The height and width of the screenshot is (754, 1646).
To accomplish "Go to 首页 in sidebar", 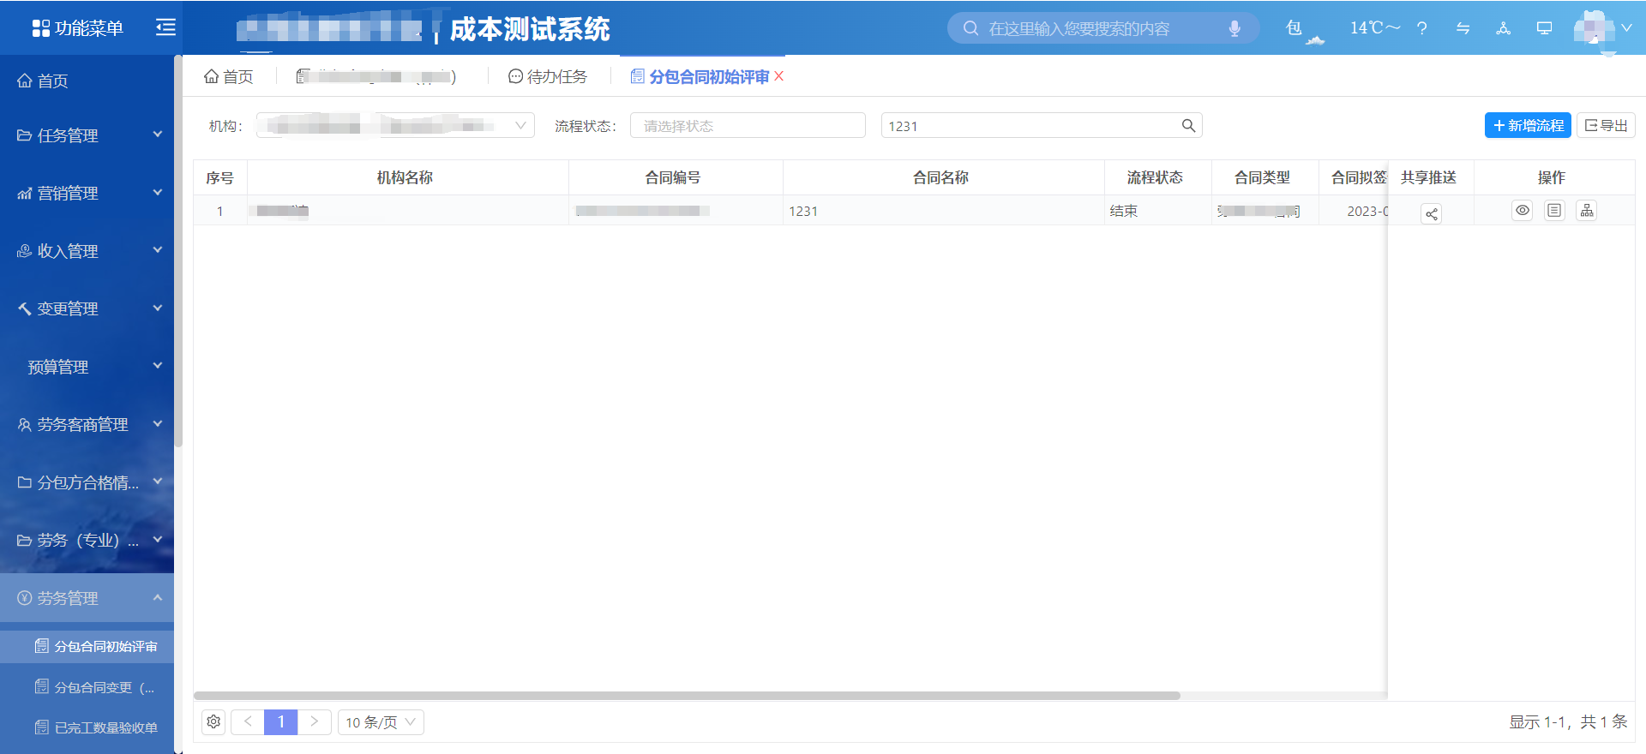I will click(87, 81).
